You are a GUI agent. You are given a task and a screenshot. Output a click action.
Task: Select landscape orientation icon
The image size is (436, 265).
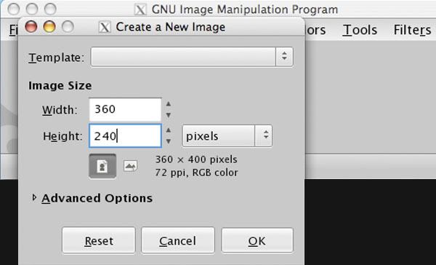pyautogui.click(x=130, y=166)
